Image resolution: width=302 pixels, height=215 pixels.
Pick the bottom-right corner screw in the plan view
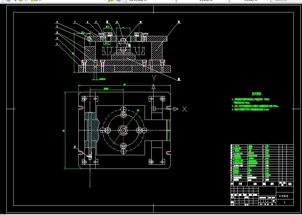point(151,162)
